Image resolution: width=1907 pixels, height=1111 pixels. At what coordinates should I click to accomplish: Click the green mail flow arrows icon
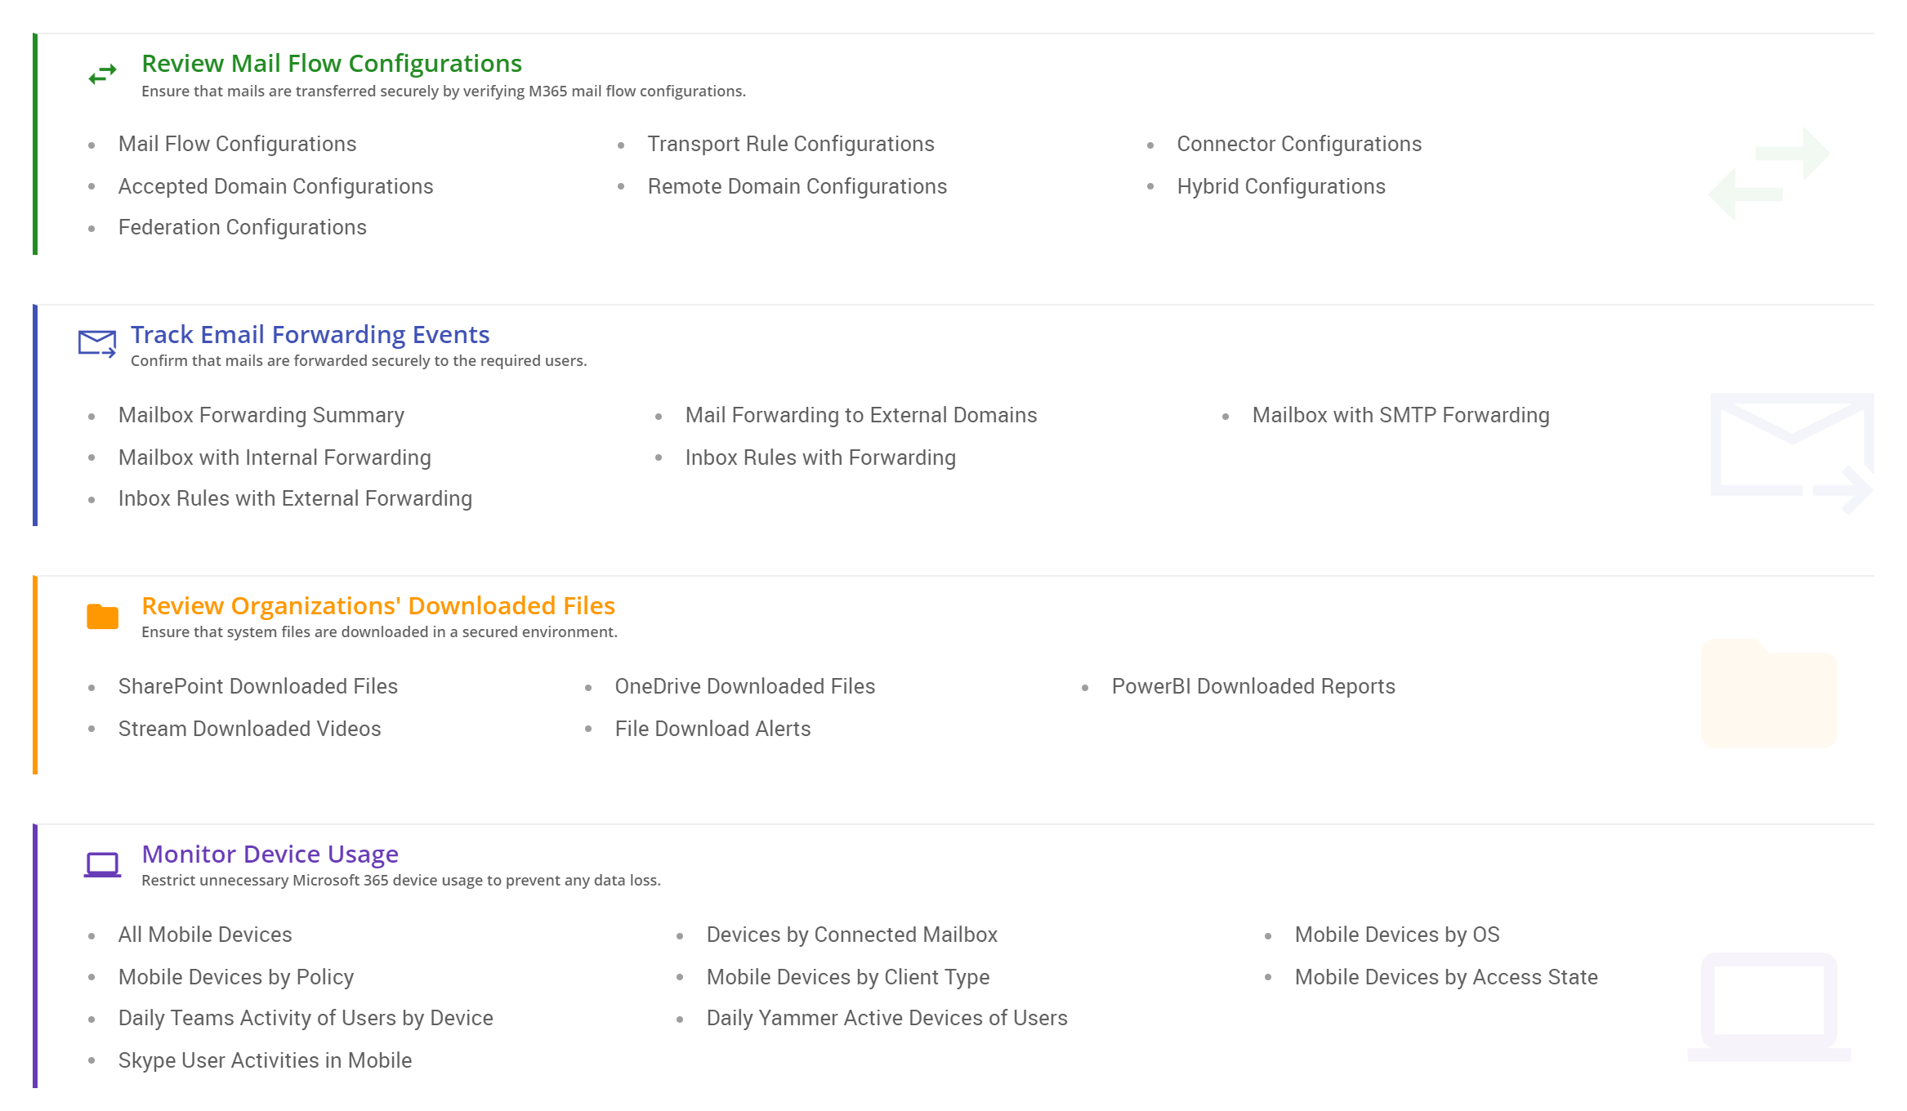point(103,75)
